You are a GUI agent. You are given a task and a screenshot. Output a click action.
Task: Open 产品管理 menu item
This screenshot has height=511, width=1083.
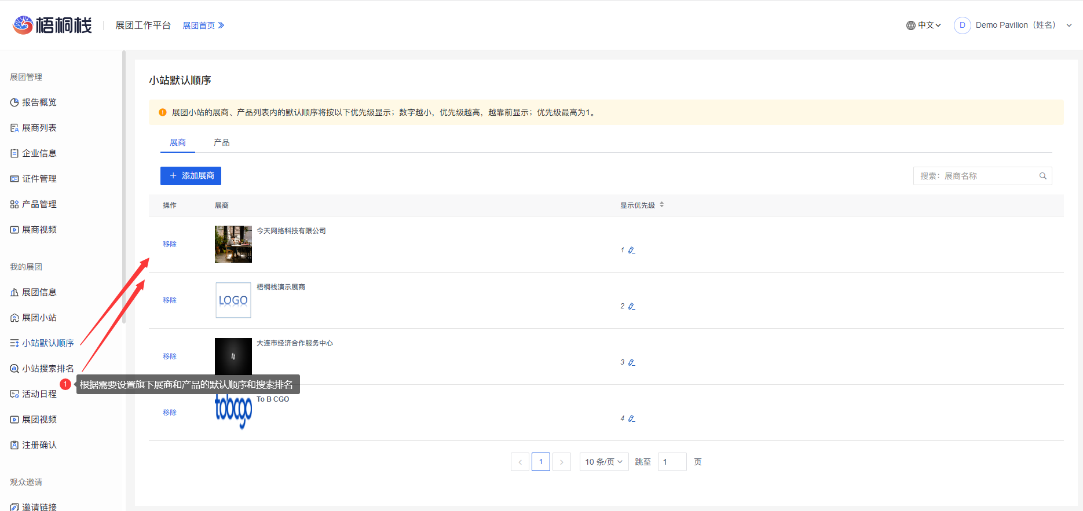coord(39,204)
